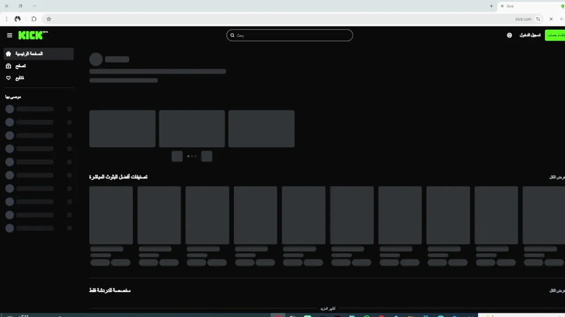Viewport: 565px width, 317px height.
Task: Click the kick.com address bar
Action: (x=293, y=19)
